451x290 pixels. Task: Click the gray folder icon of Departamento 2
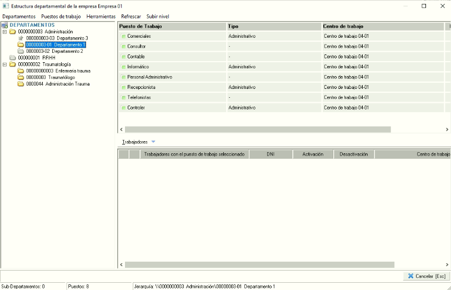pyautogui.click(x=21, y=51)
